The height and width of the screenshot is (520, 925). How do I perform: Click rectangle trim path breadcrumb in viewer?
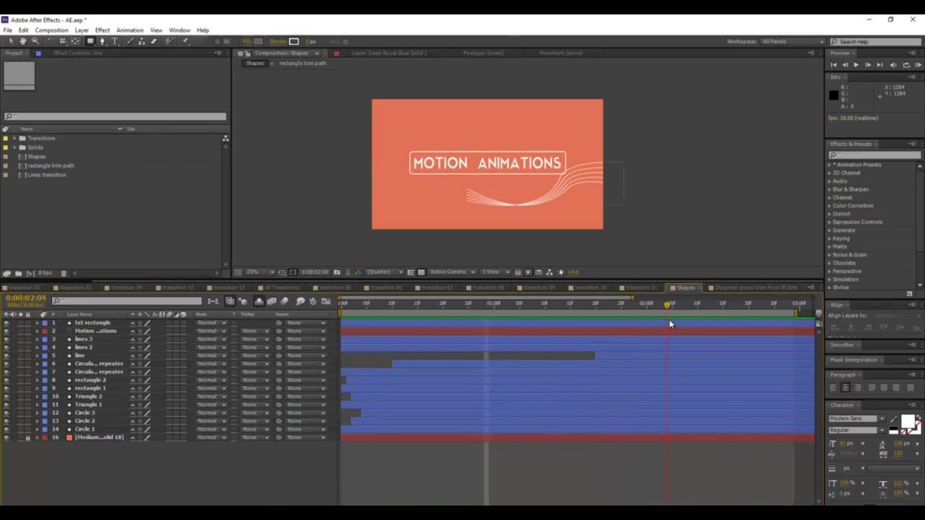click(303, 64)
